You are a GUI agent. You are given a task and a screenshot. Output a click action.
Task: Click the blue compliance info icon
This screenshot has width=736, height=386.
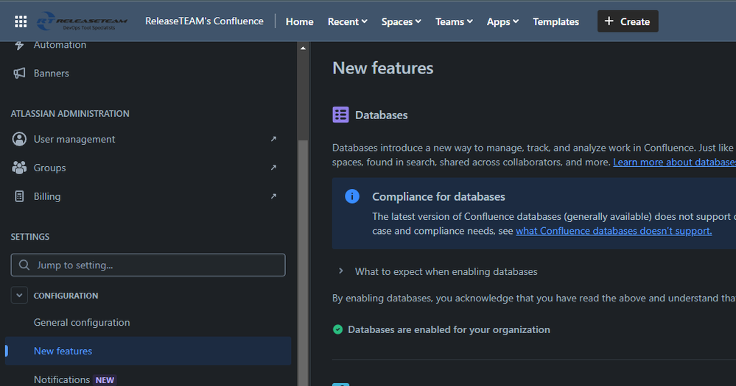pyautogui.click(x=352, y=196)
